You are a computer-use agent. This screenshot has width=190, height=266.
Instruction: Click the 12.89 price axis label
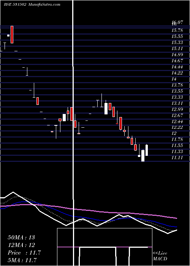177,109
